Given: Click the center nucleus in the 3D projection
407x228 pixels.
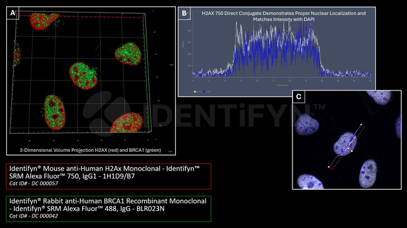Looking at the screenshot, I should click(83, 76).
